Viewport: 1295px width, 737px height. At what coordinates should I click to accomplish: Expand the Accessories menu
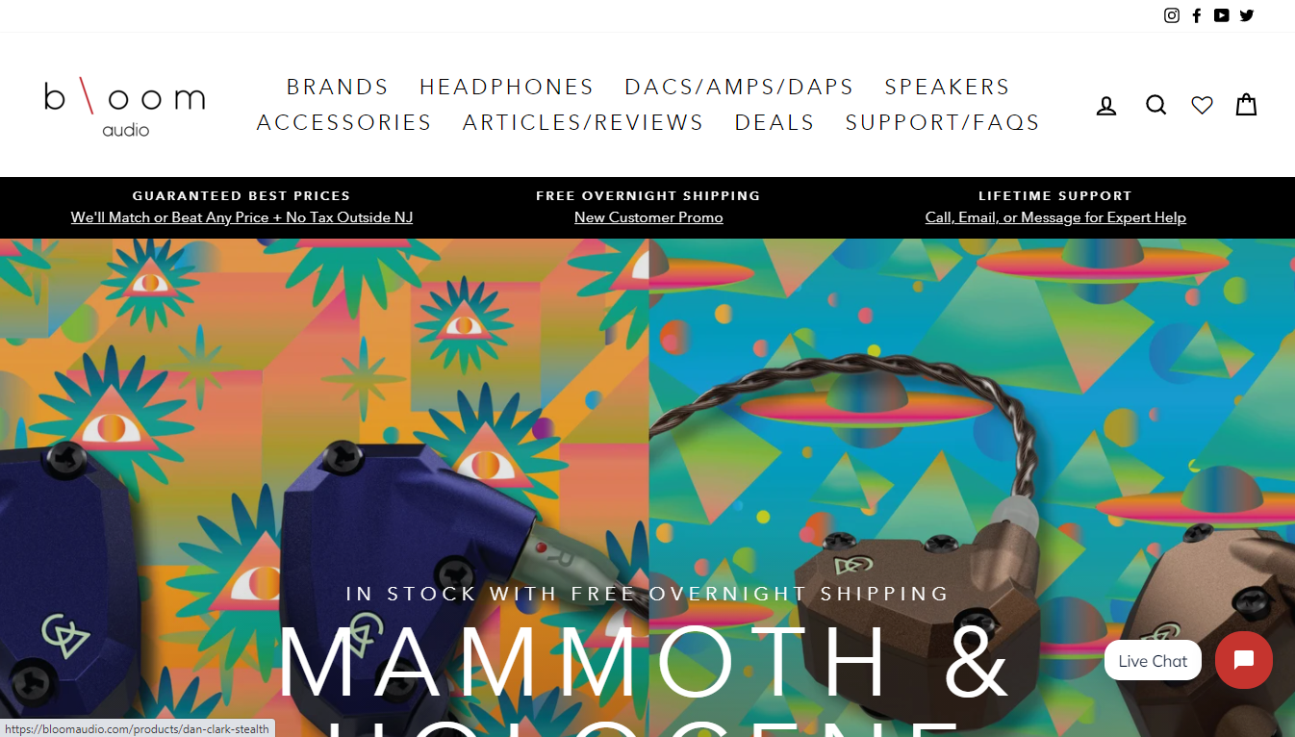pos(344,122)
